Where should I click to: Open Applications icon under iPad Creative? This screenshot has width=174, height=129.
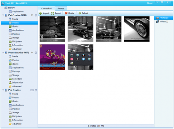pyautogui.click(x=10, y=30)
